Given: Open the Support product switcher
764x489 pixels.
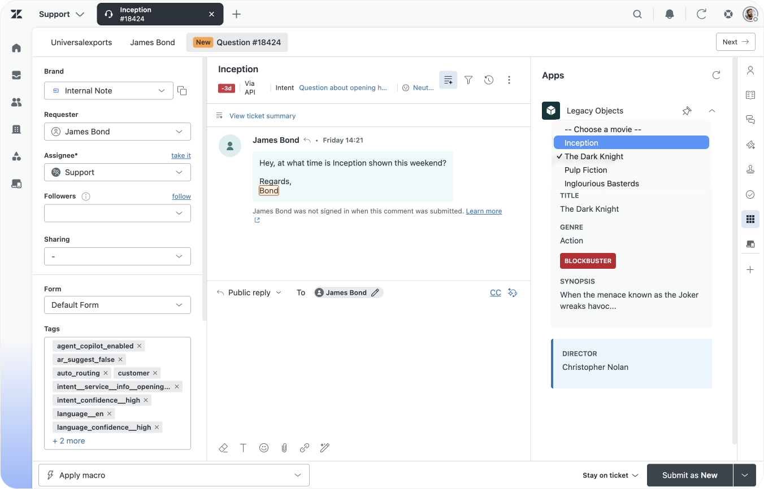Looking at the screenshot, I should coord(62,14).
